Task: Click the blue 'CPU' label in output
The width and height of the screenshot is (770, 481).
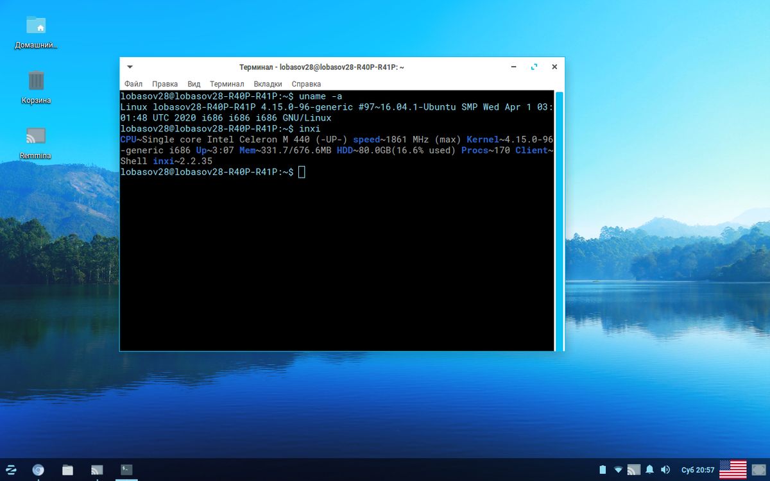Action: point(128,140)
